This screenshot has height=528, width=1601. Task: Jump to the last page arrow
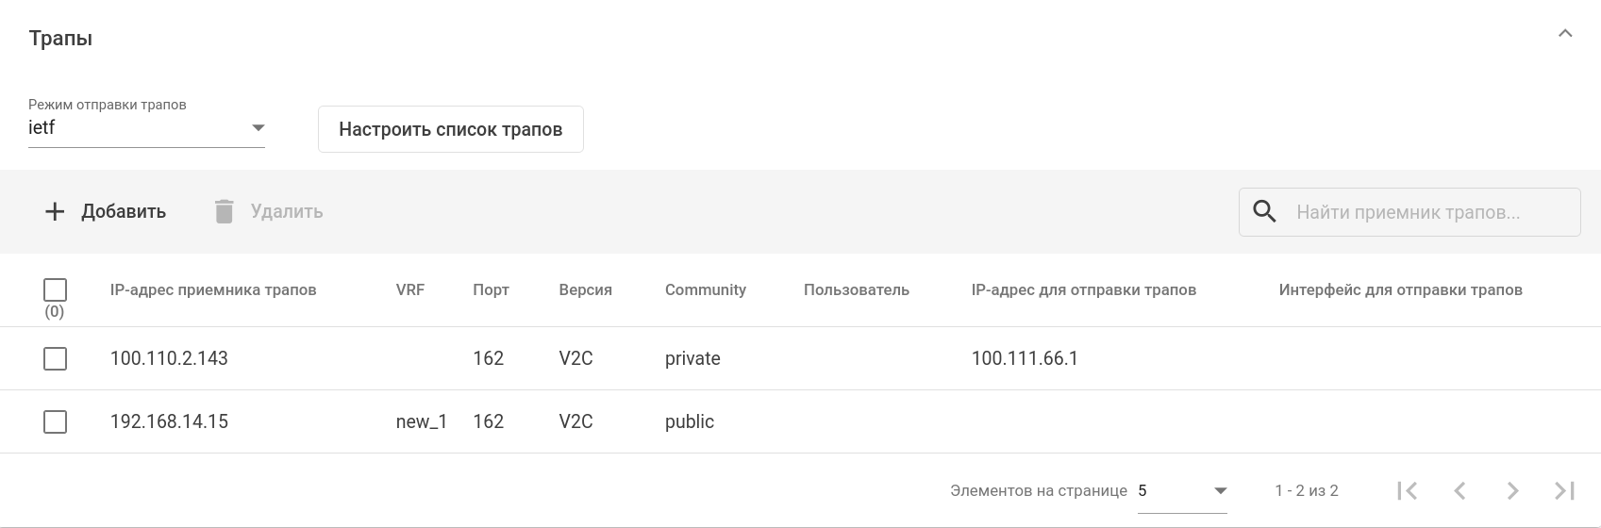[x=1564, y=490]
